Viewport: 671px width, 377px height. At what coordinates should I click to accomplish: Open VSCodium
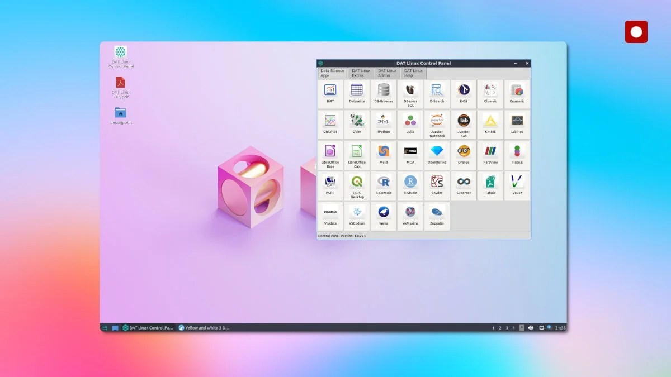click(357, 217)
